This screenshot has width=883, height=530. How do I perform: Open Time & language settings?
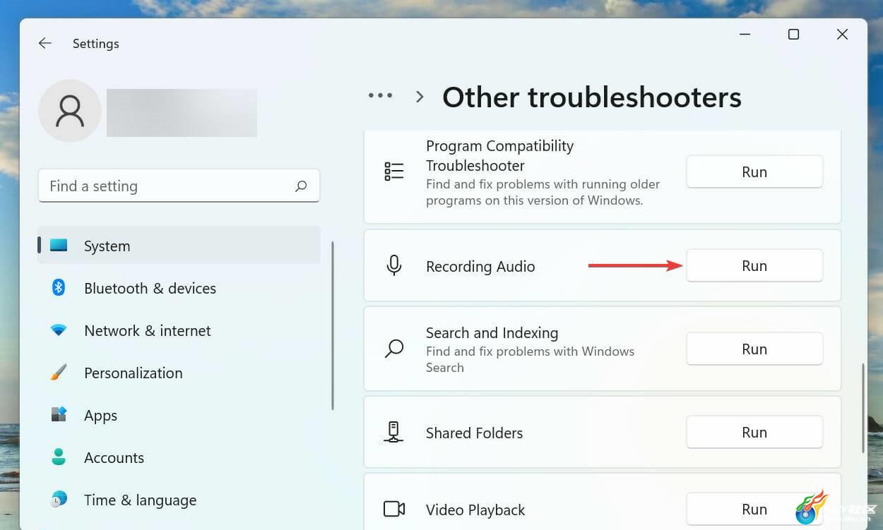point(179,500)
